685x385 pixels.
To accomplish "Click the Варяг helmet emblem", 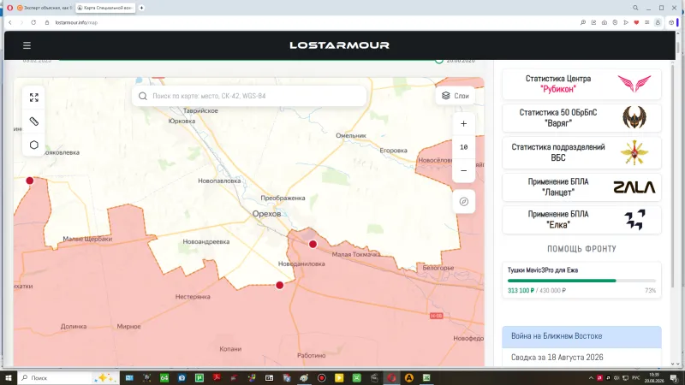I will point(634,117).
